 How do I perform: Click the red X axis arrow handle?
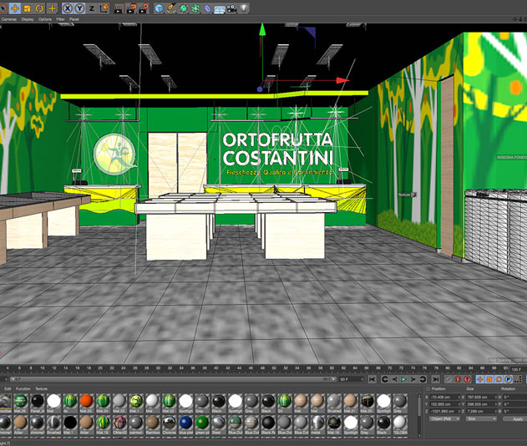pos(342,80)
